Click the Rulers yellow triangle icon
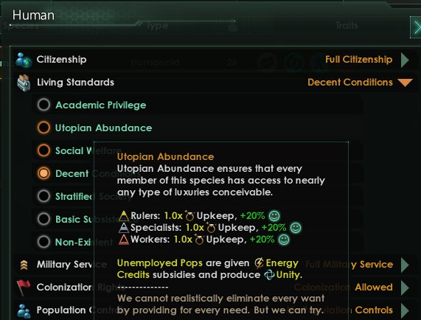421x320 pixels. pyautogui.click(x=124, y=216)
